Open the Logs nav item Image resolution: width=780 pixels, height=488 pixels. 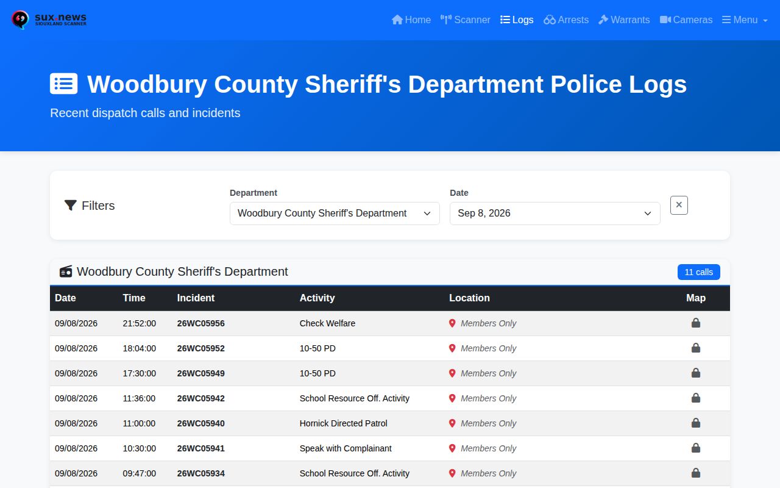[517, 20]
